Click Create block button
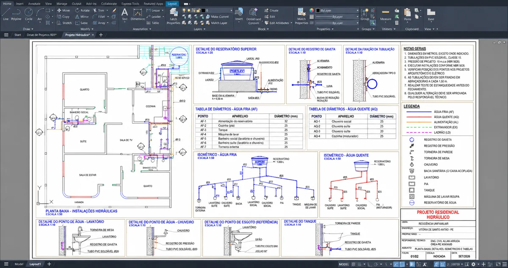Viewport: 508px width, 268px height. 271,10
